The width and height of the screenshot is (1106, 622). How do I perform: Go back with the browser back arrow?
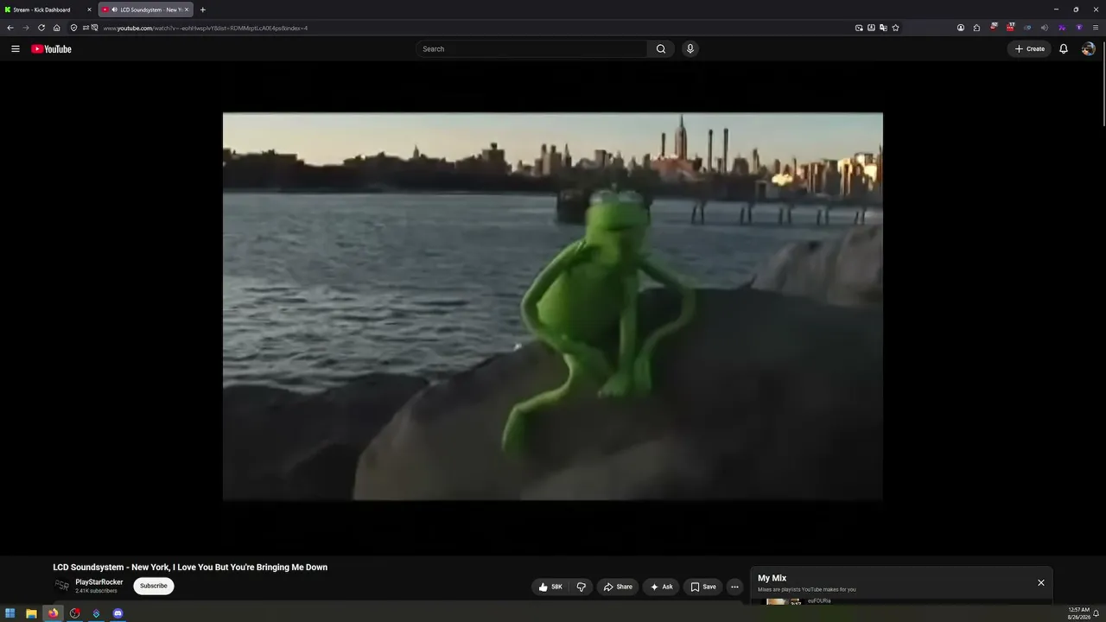pos(10,28)
